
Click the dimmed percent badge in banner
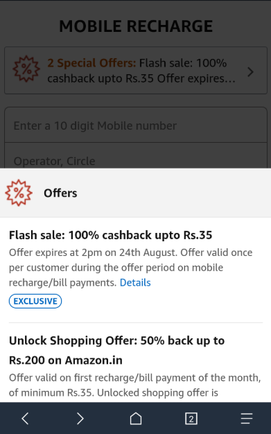click(26, 69)
